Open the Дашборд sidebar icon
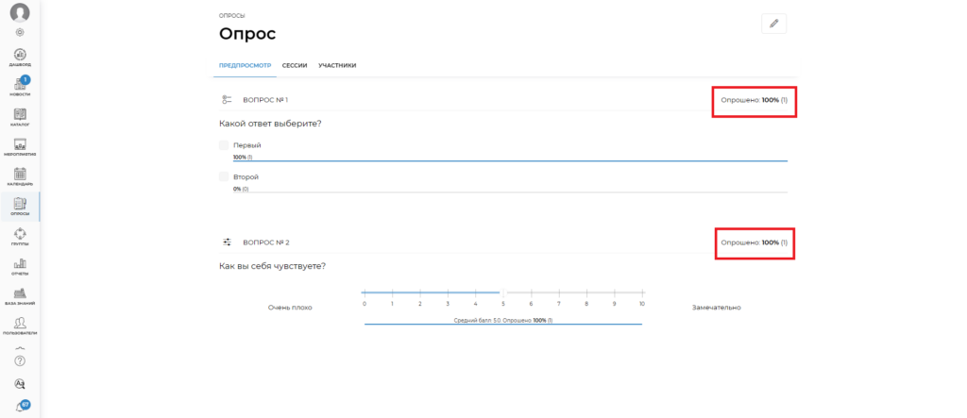Viewport: 967px width, 418px height. (20, 55)
